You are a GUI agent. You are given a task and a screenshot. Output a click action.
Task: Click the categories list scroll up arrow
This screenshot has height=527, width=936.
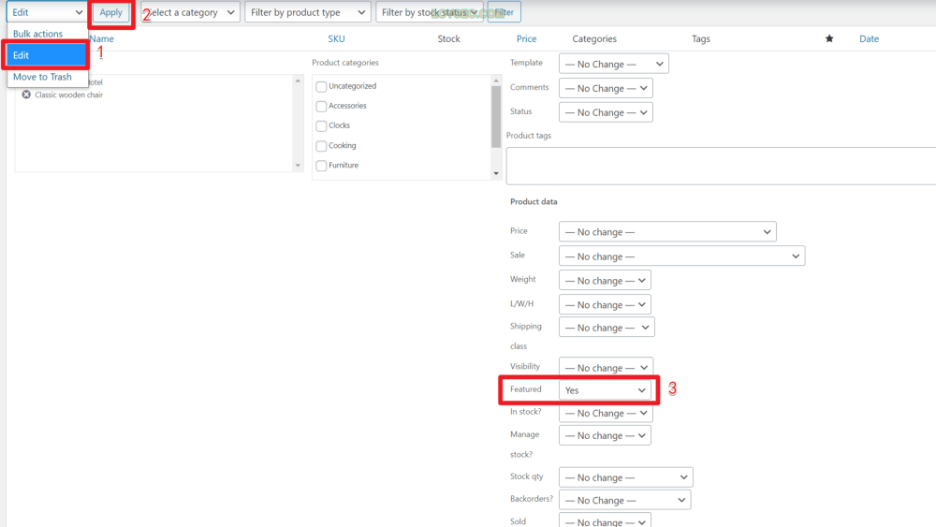click(496, 80)
